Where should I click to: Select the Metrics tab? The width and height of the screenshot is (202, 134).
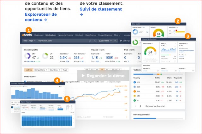29,70
